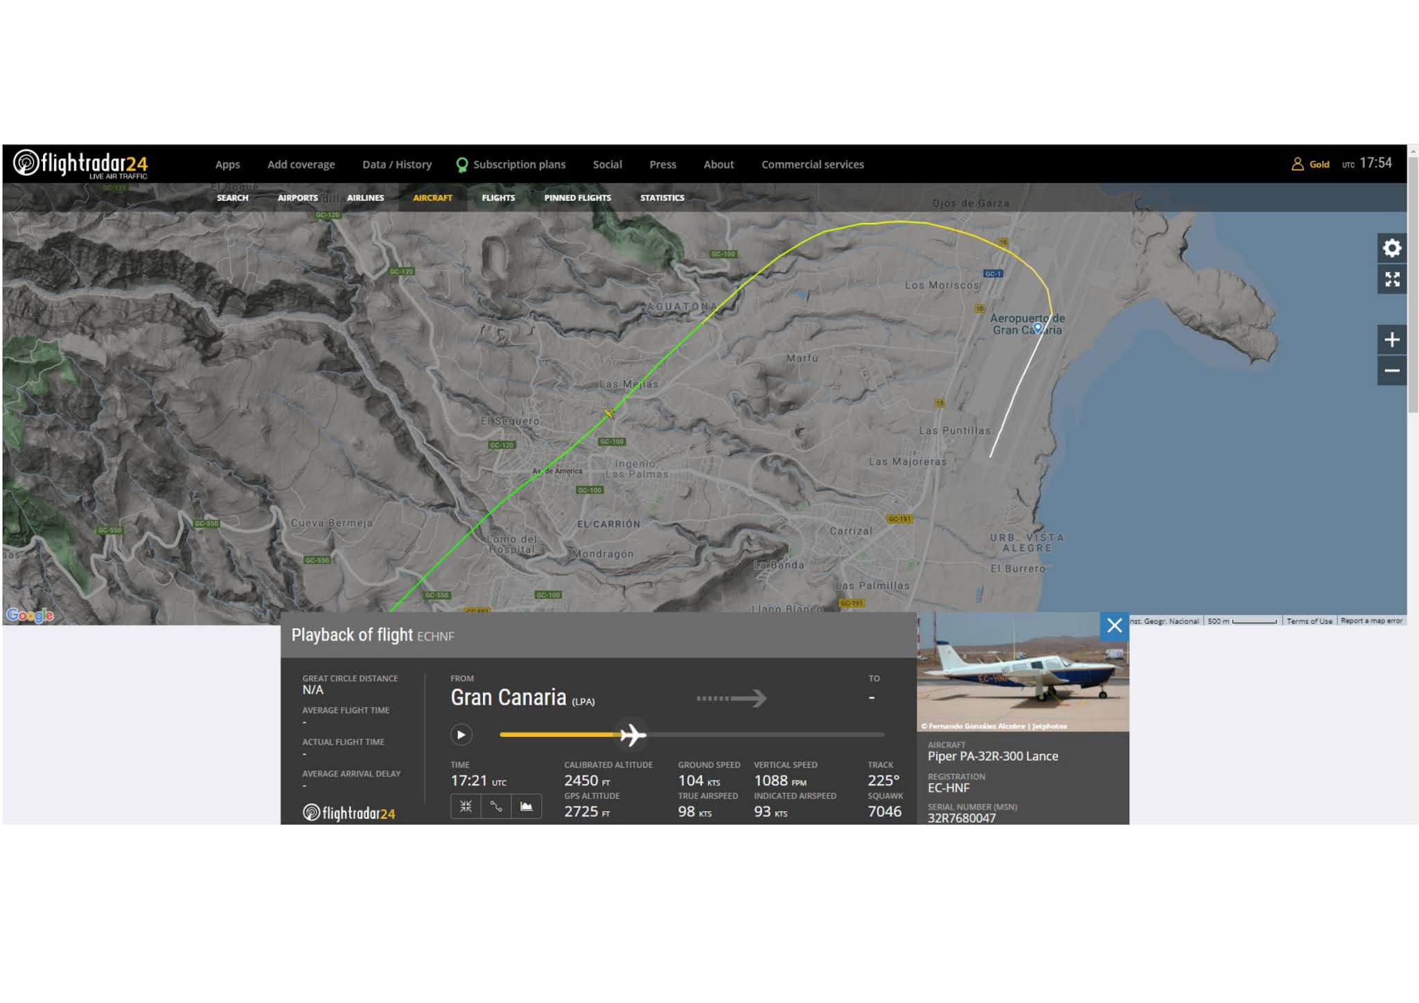Open the altitude graph chart icon
1419x1003 pixels.
527,806
